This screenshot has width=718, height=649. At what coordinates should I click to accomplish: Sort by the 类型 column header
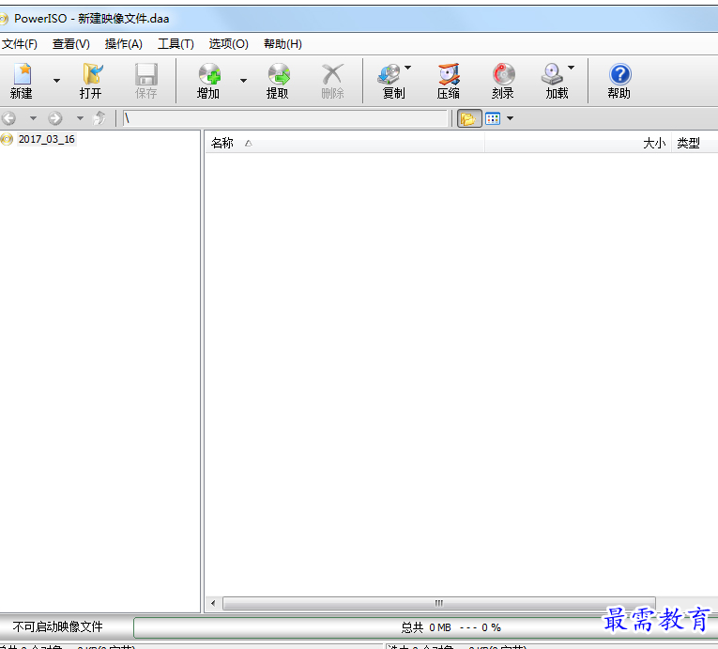[695, 143]
